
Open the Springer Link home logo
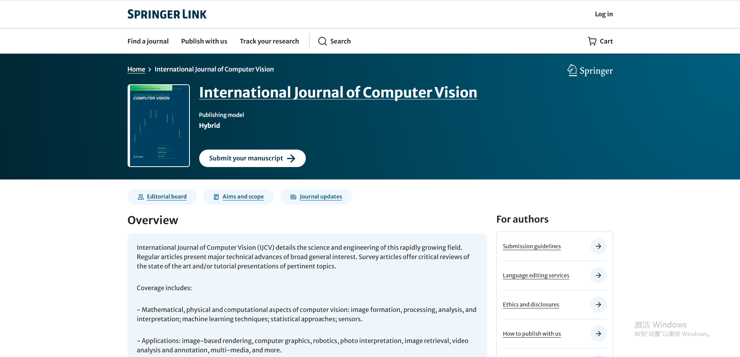click(167, 14)
